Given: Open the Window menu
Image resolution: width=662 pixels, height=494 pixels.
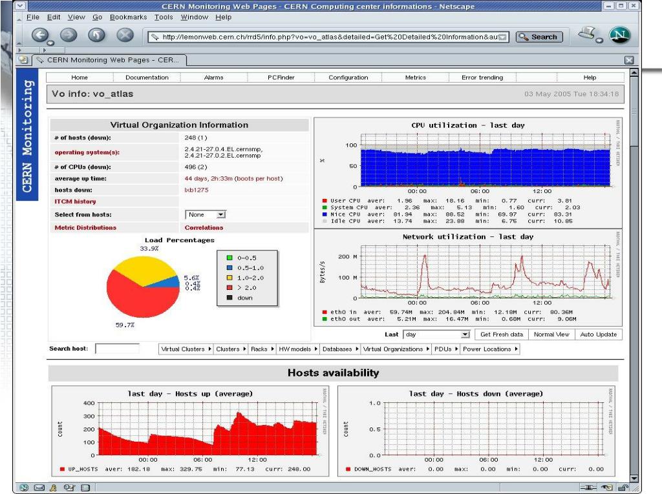Looking at the screenshot, I should 194,17.
